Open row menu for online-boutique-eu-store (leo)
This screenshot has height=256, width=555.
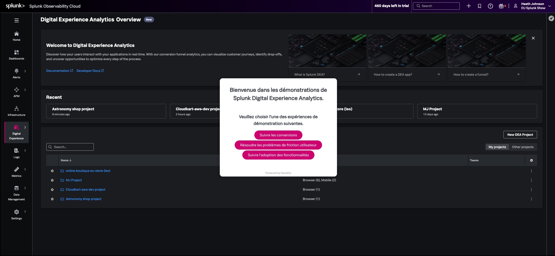(531, 171)
